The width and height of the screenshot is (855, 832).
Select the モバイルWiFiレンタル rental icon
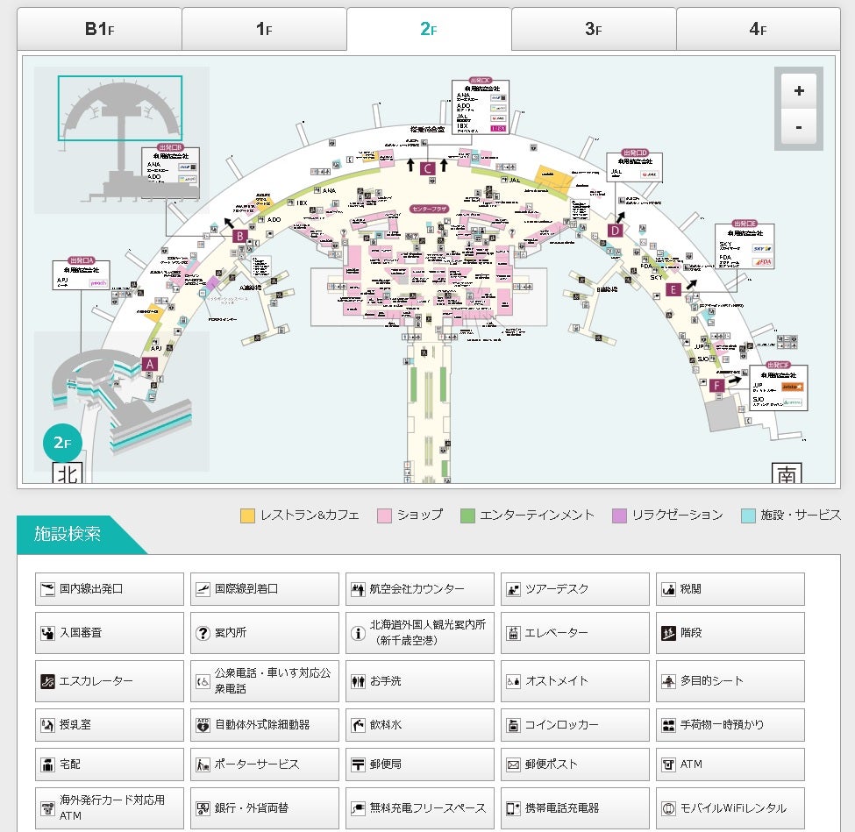tap(730, 807)
